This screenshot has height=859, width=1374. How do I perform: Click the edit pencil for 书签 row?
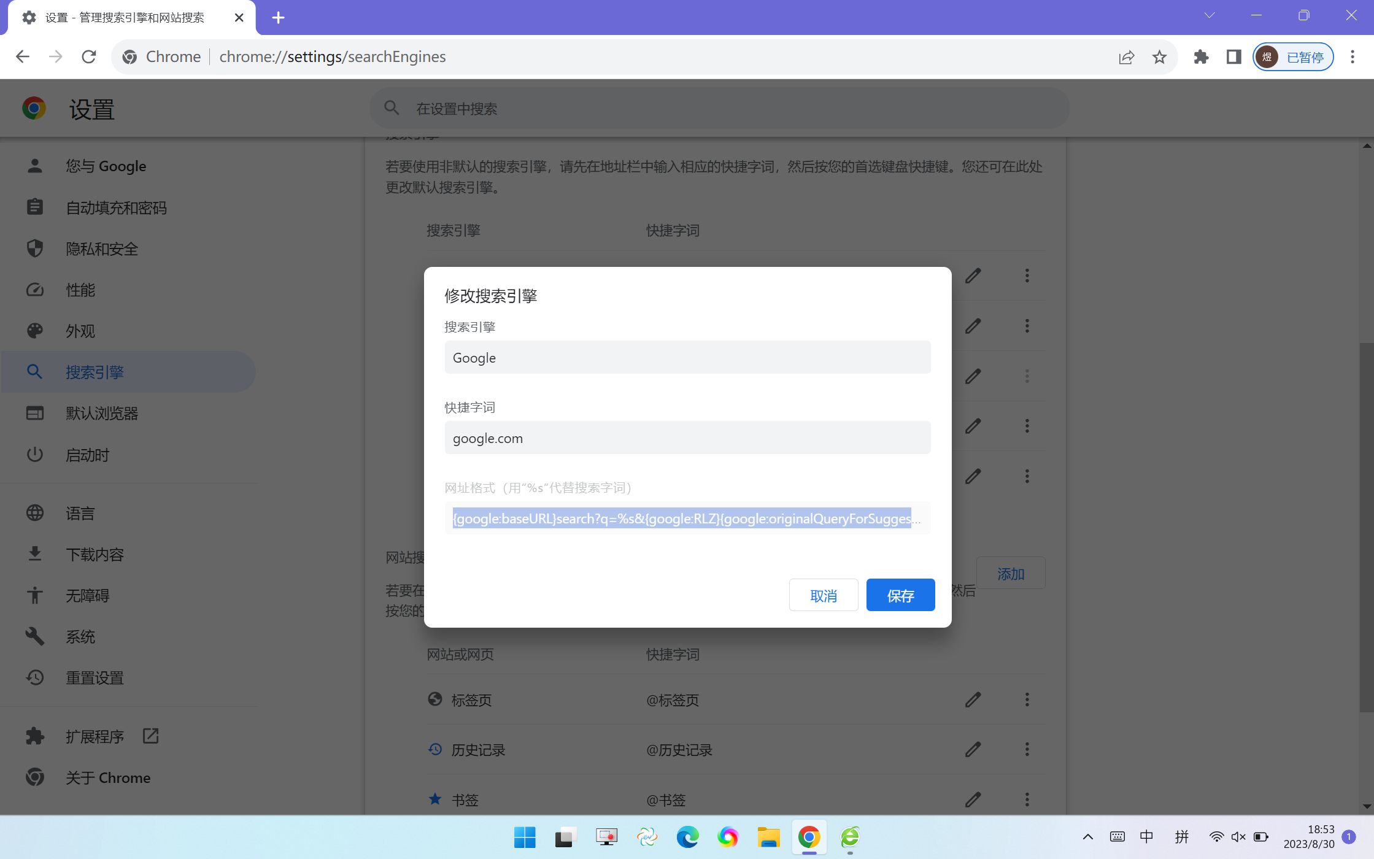pyautogui.click(x=973, y=799)
